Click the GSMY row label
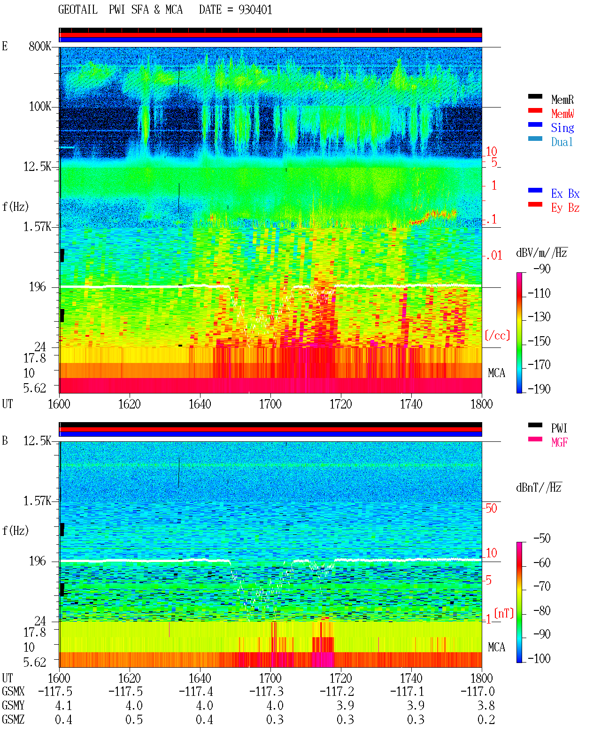 [13, 706]
